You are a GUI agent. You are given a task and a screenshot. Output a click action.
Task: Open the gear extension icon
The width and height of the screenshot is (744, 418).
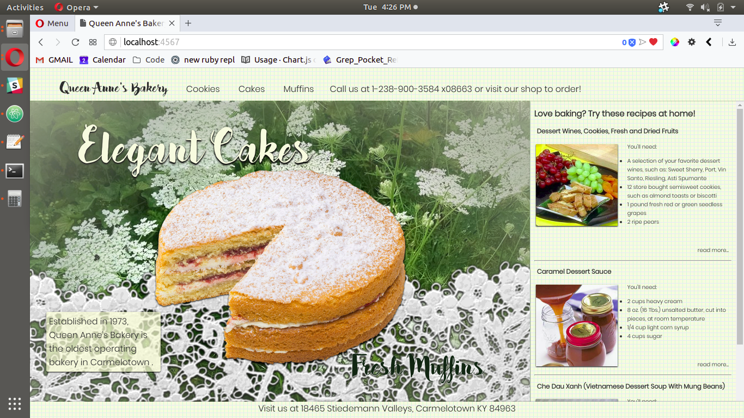(x=692, y=42)
